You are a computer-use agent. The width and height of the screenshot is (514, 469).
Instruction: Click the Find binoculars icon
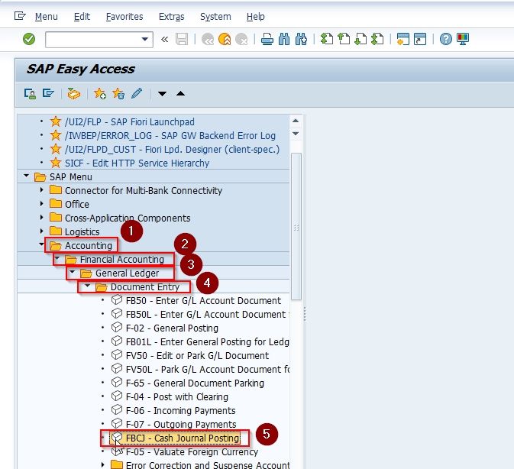click(284, 39)
